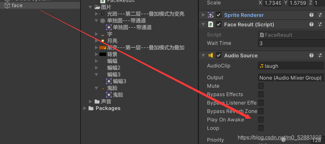Click the 单独圆 parent sprite thumbnail
The height and width of the screenshot is (144, 325).
[x=103, y=21]
